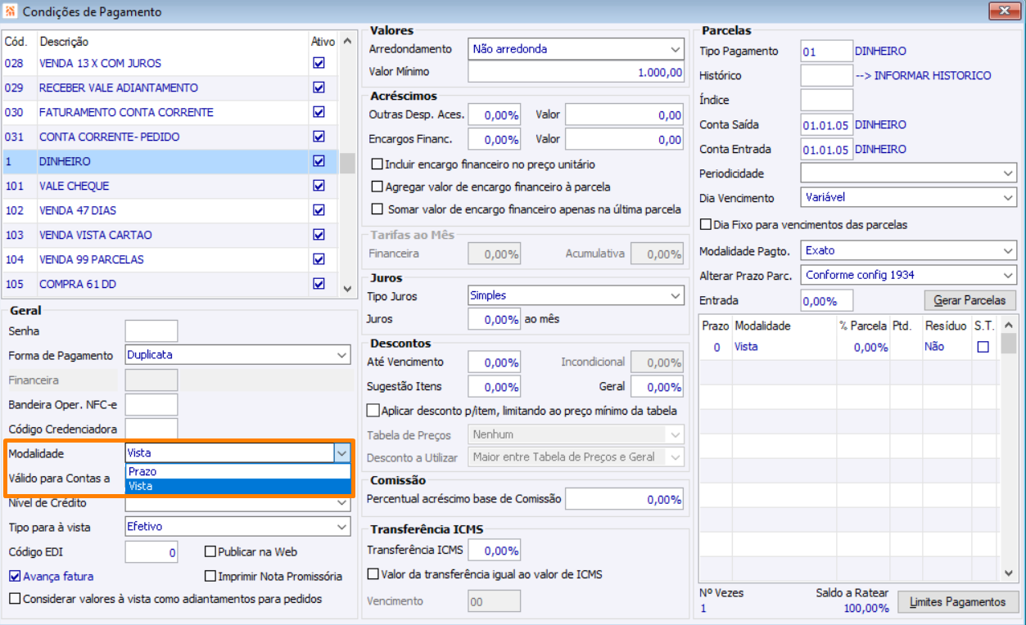Open Limites Pagamentos
The width and height of the screenshot is (1026, 625).
pos(958,602)
